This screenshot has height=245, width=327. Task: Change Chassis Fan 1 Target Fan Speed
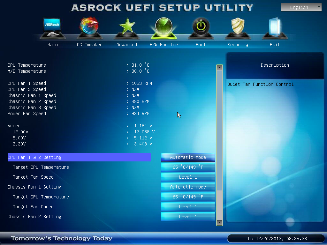pyautogui.click(x=188, y=207)
